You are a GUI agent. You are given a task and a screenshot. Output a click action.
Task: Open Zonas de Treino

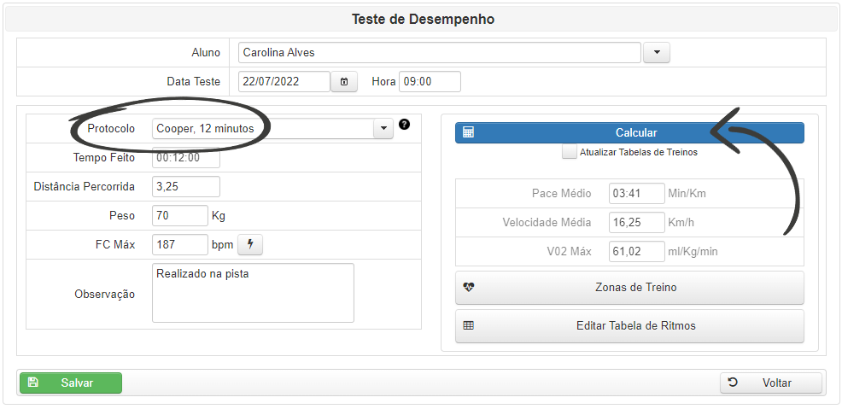(x=635, y=288)
